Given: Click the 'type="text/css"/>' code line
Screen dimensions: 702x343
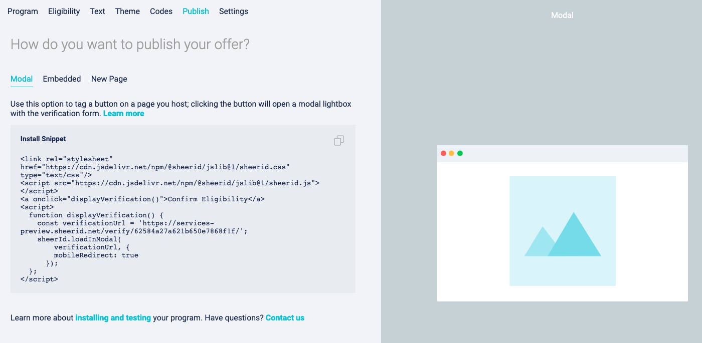Looking at the screenshot, I should pyautogui.click(x=56, y=175).
